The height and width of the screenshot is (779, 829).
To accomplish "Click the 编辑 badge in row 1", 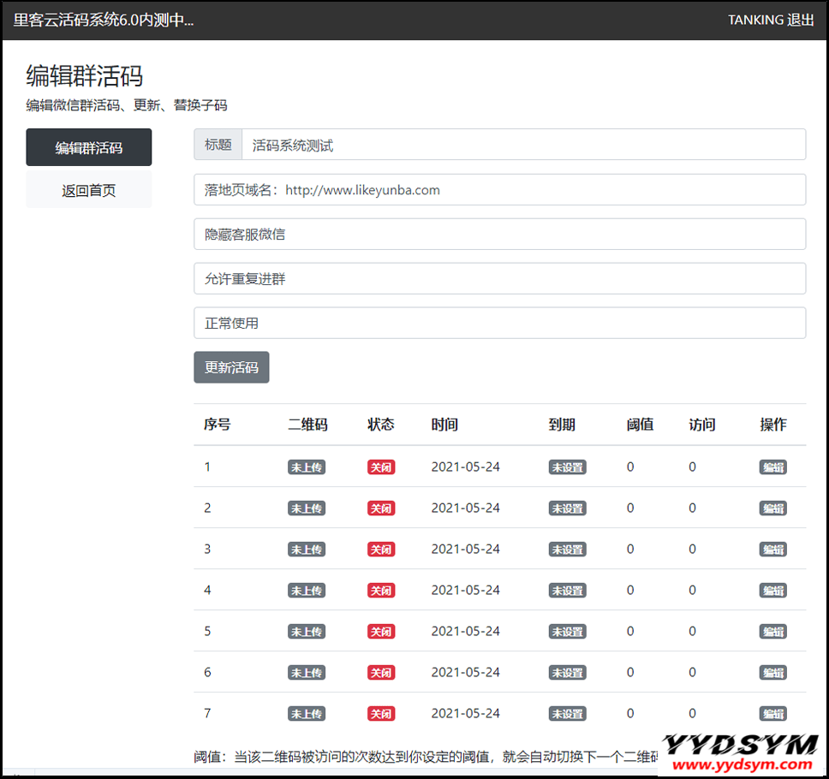I will point(772,467).
